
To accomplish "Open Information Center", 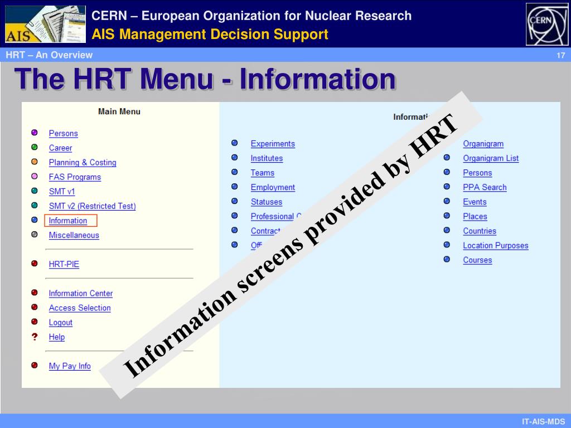I will pyautogui.click(x=81, y=294).
